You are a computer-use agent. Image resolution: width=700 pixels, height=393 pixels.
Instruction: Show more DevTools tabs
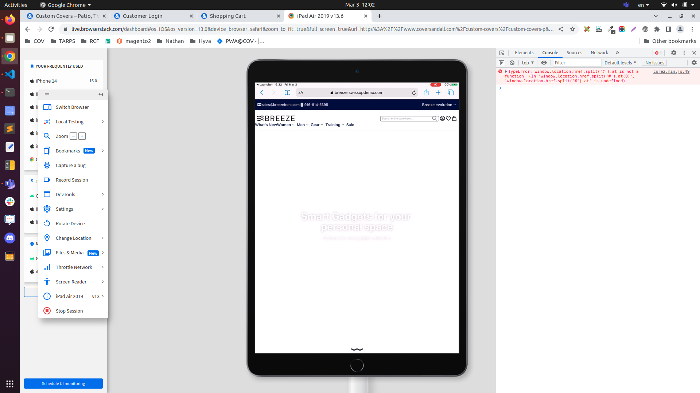(617, 53)
